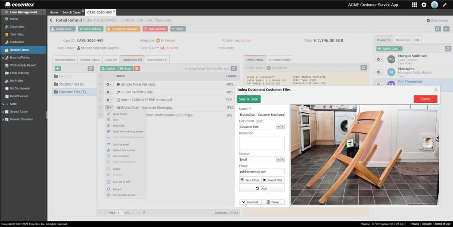The width and height of the screenshot is (453, 227).
Task: Click the Email field with pat@someemail.com
Action: 262,172
